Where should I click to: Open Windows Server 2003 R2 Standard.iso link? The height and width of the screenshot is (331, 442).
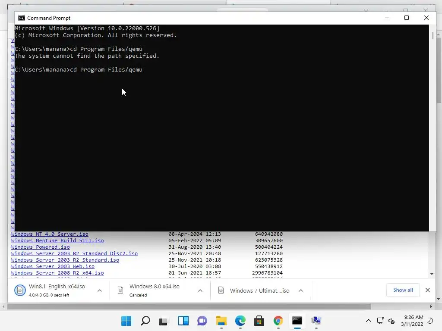point(65,260)
